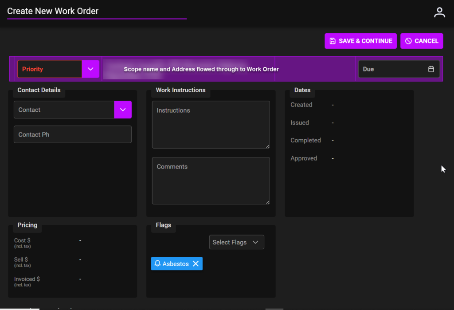Open the user profile icon
The height and width of the screenshot is (310, 454).
pos(439,12)
